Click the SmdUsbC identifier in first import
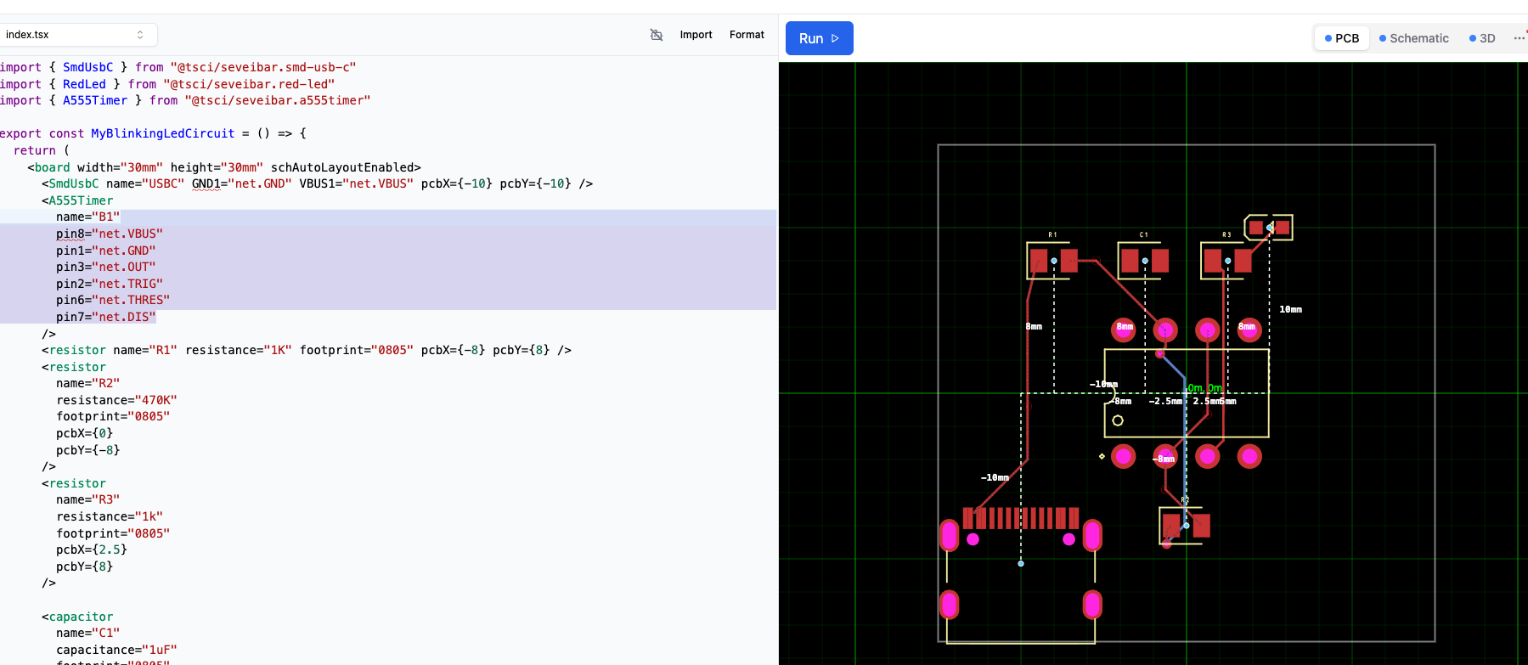The height and width of the screenshot is (665, 1528). [x=87, y=67]
